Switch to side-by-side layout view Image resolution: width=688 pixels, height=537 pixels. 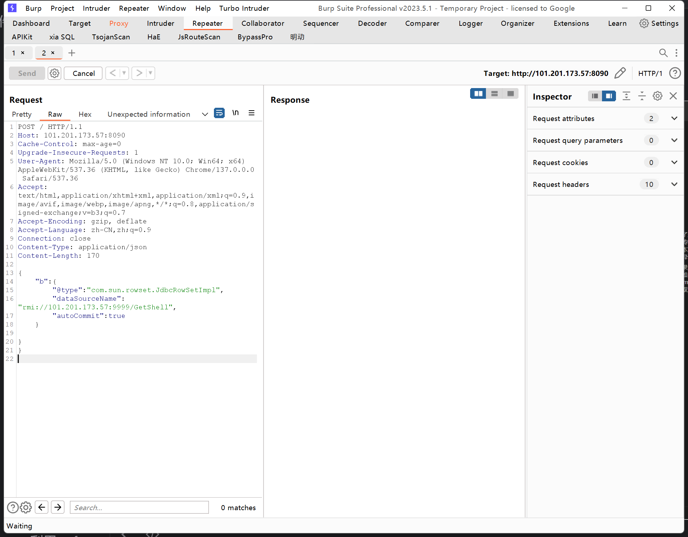click(478, 94)
